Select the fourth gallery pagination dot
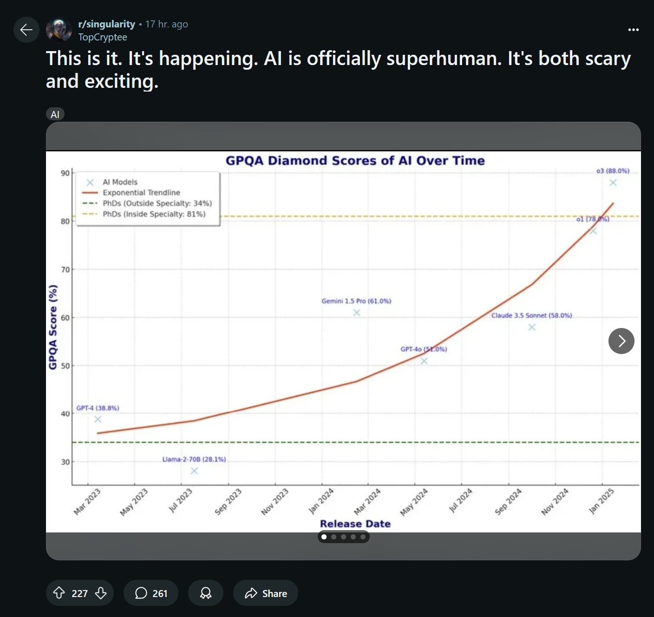 pos(353,537)
